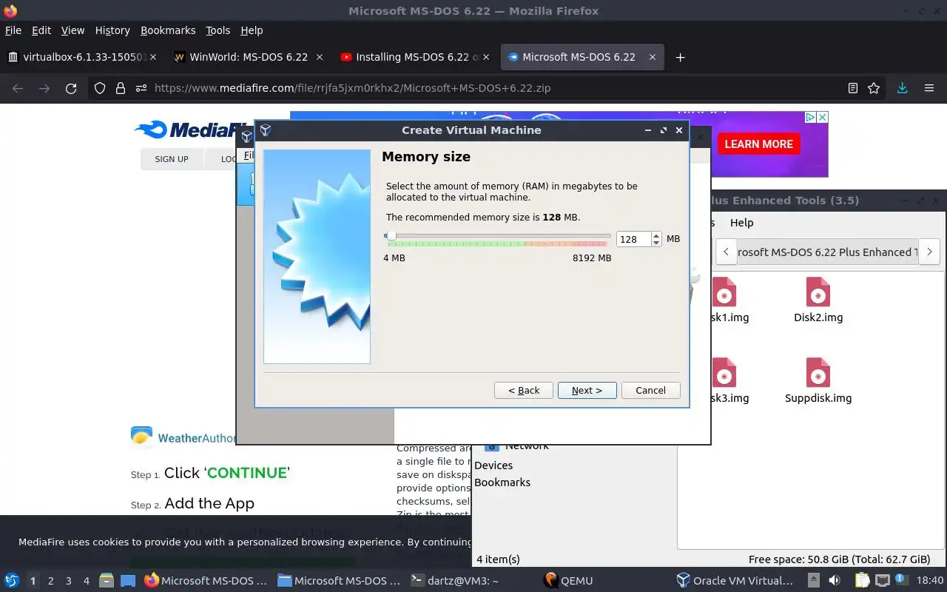Click path bar left scroll chevron
Viewport: 947px width, 592px height.
tap(727, 252)
